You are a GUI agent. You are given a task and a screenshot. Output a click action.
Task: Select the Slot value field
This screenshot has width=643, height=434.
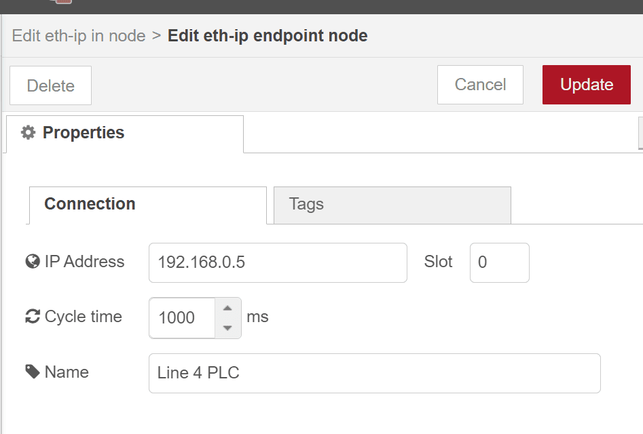[499, 263]
